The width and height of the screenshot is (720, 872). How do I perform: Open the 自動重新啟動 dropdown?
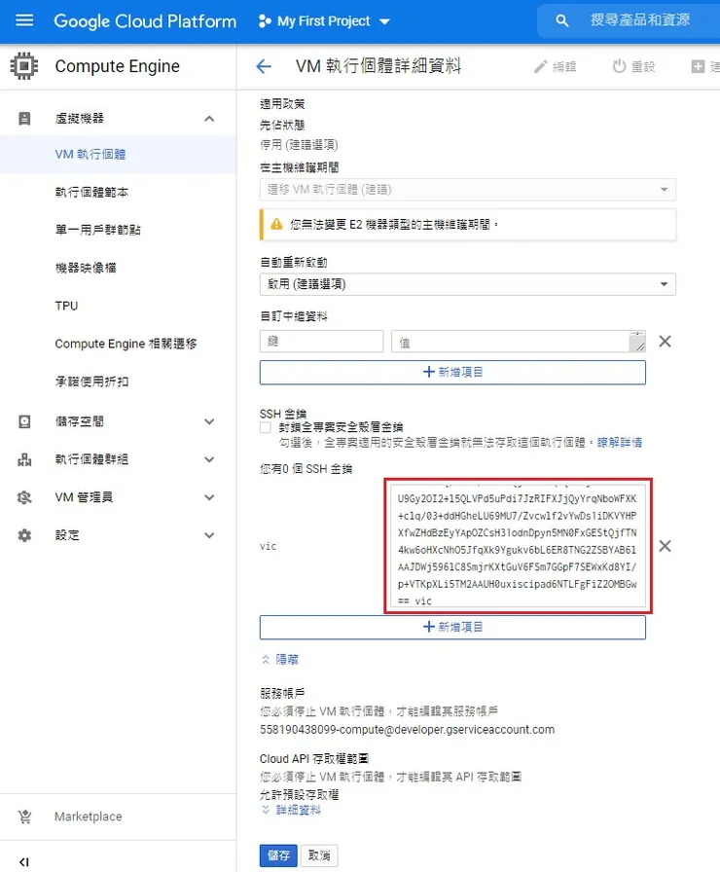click(x=468, y=284)
